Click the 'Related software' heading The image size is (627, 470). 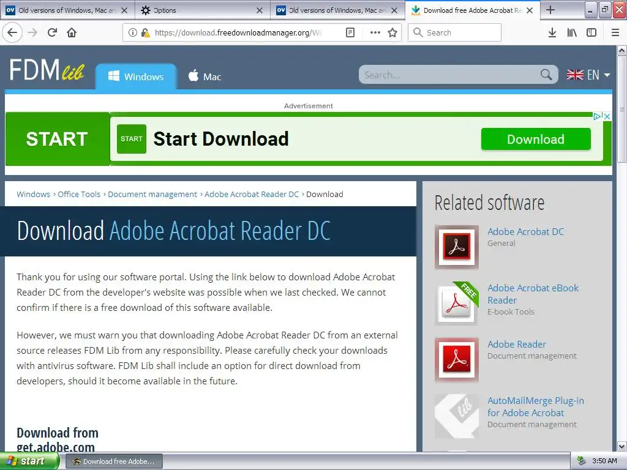[489, 203]
